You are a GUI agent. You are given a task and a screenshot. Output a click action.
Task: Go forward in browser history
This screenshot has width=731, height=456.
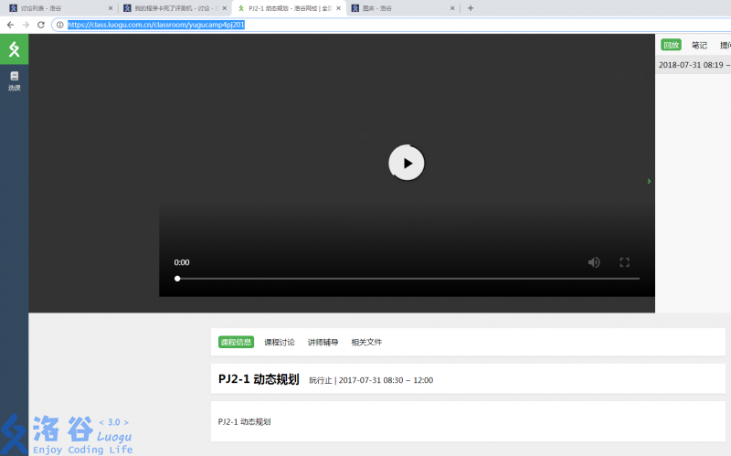[x=26, y=25]
